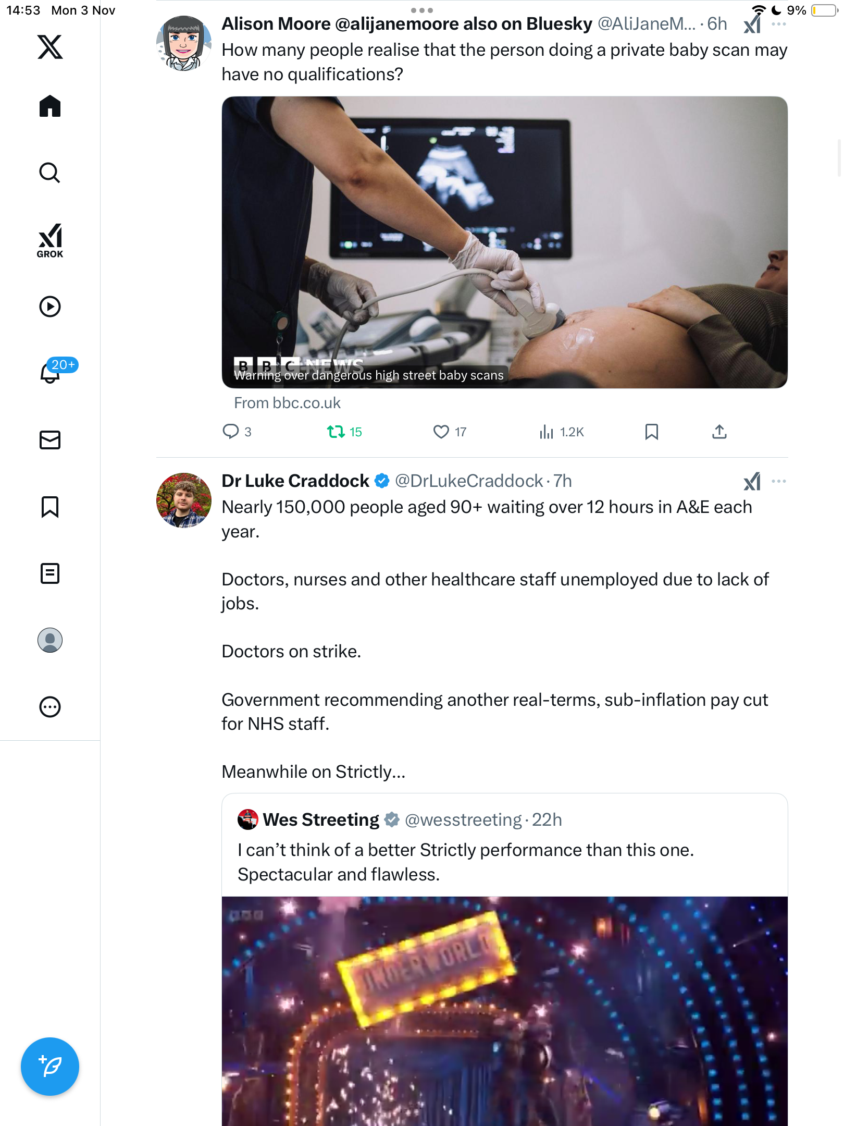Open the video tab play icon
844x1126 pixels.
coord(50,307)
